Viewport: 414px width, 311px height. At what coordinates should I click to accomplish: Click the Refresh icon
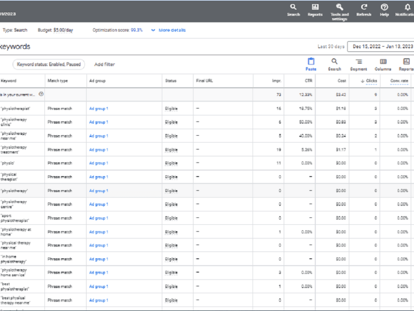pos(364,7)
